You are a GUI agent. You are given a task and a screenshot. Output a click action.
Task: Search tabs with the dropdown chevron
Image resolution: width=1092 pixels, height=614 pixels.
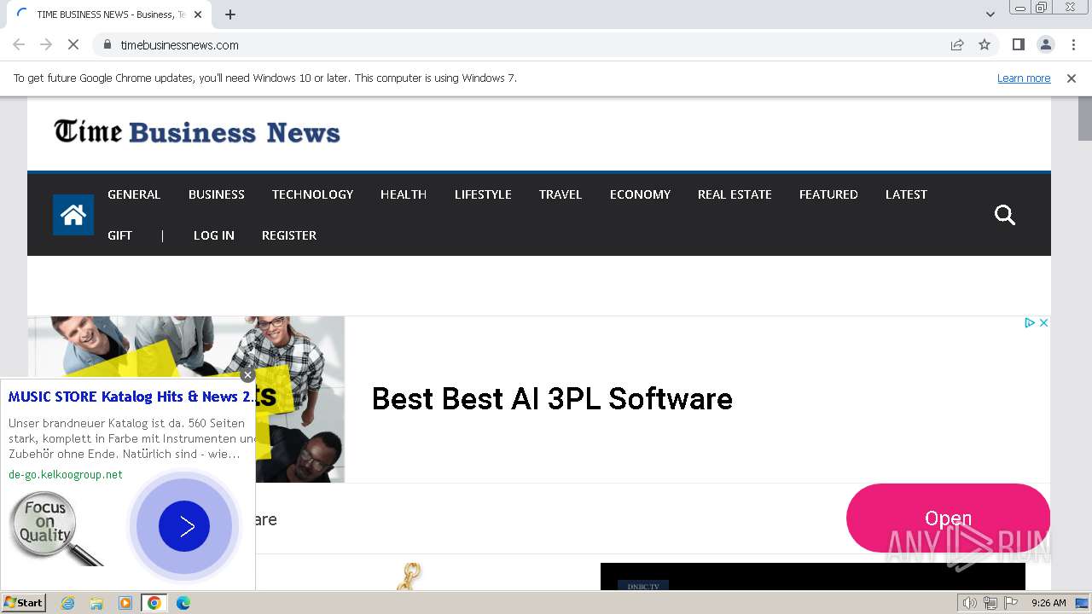pyautogui.click(x=990, y=14)
